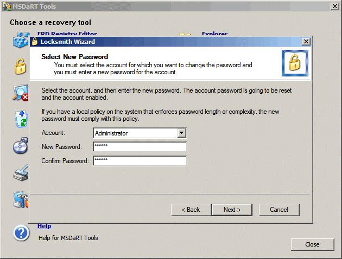
Task: Expand the Account dropdown arrow
Action: [x=181, y=133]
